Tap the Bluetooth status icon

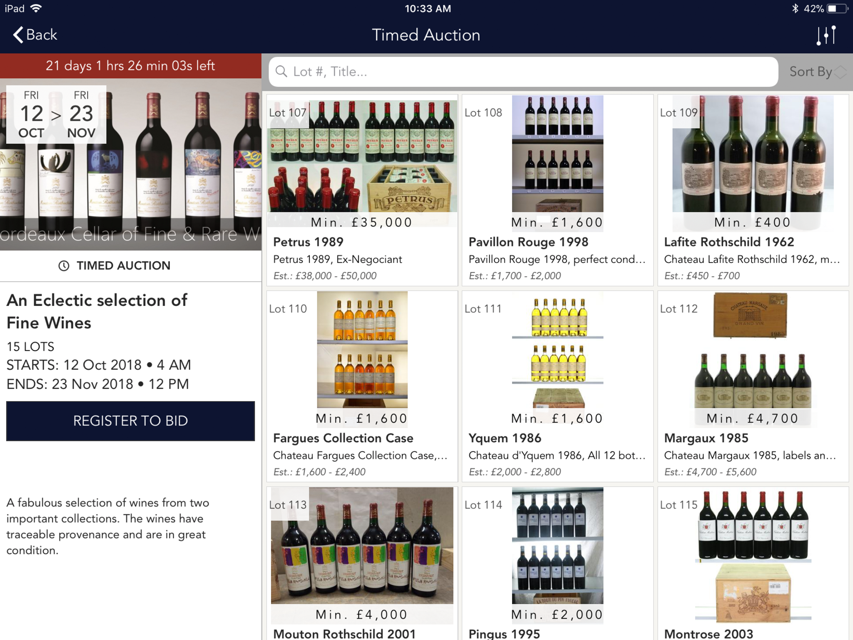tap(795, 8)
